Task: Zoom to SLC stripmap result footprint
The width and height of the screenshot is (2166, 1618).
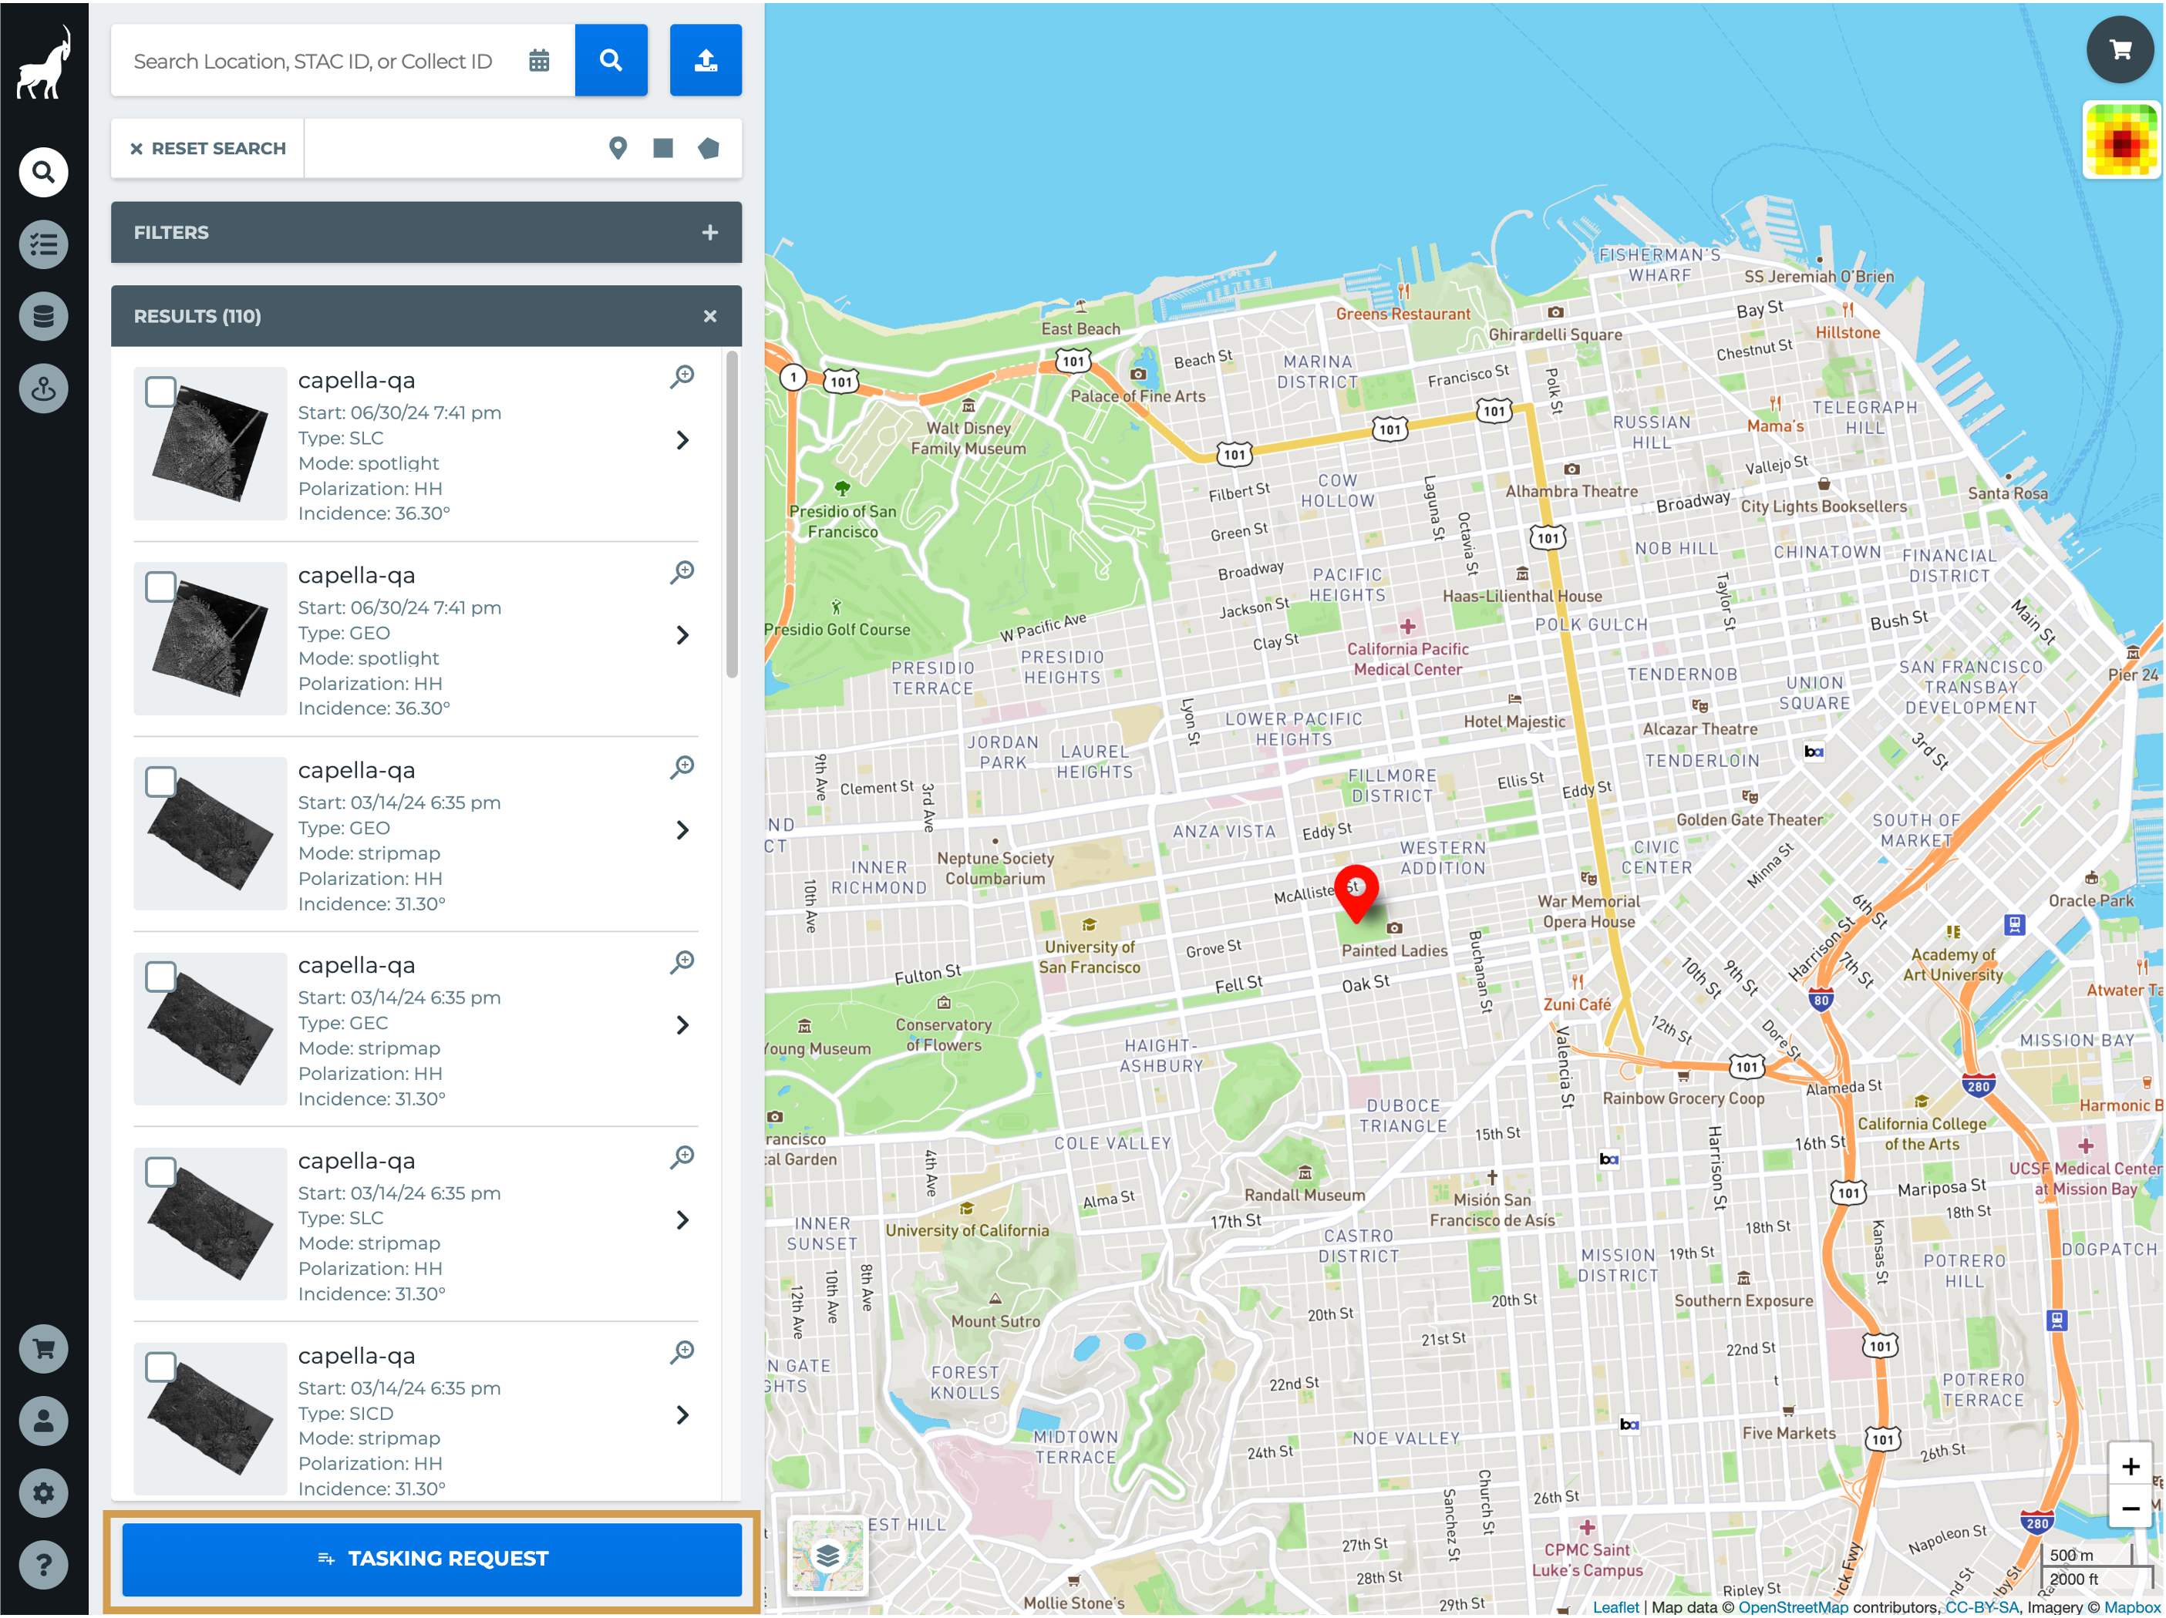Action: pos(682,1156)
